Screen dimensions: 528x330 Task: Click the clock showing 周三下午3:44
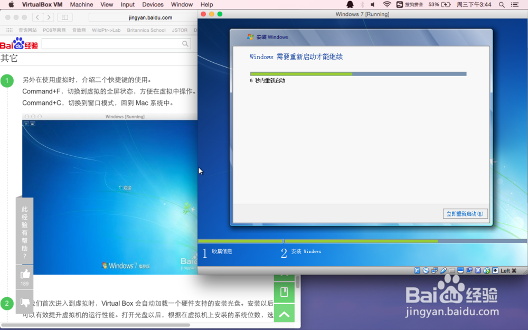(x=474, y=4)
